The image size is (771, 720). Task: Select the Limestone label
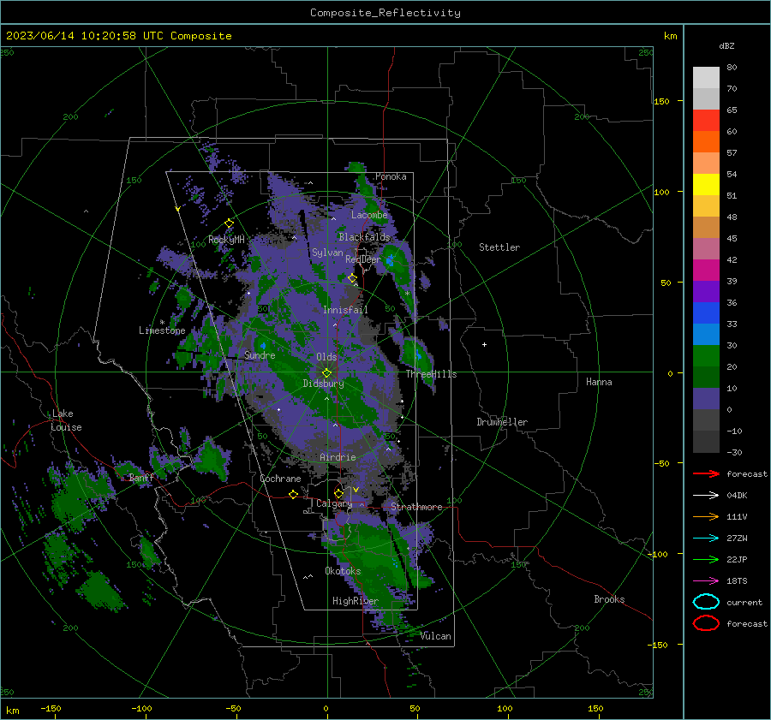pyautogui.click(x=162, y=330)
